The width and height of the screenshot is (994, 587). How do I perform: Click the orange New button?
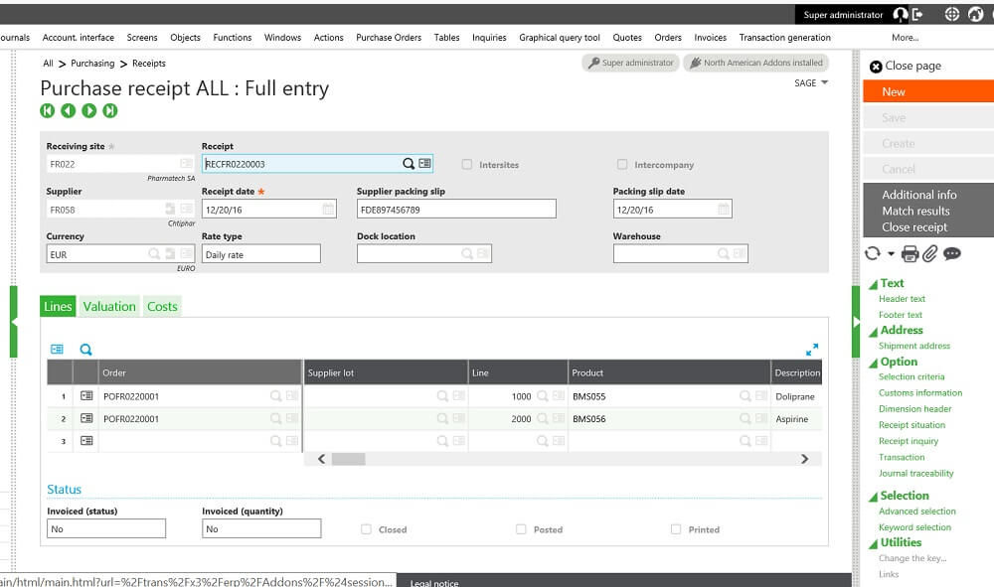tap(927, 91)
